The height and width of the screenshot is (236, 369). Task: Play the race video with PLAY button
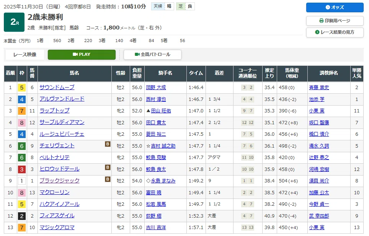82,55
